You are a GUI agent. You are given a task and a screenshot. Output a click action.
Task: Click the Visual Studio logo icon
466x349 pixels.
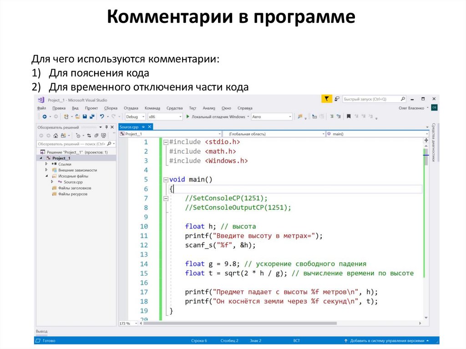coord(41,100)
